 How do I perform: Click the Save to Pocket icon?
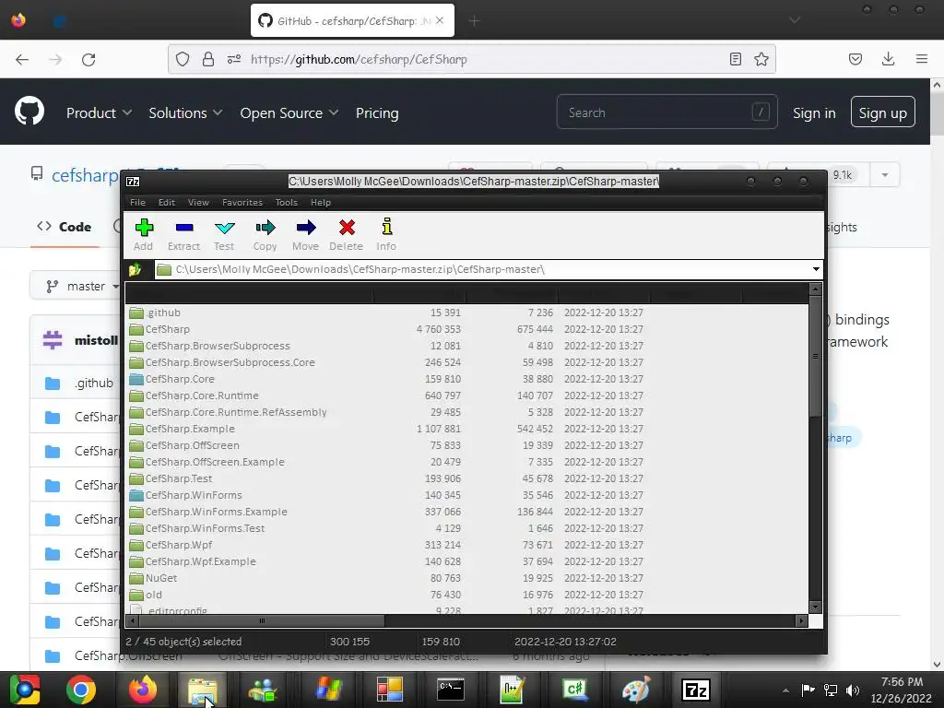coord(855,59)
